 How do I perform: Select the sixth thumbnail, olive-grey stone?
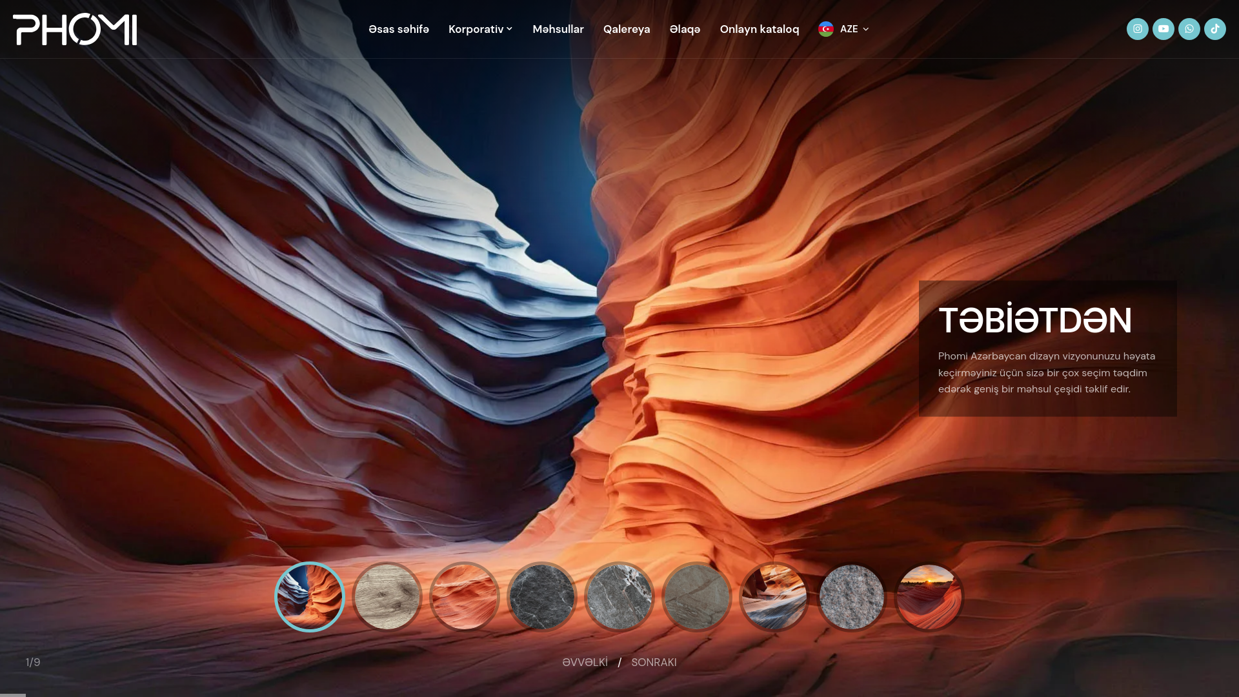(697, 597)
